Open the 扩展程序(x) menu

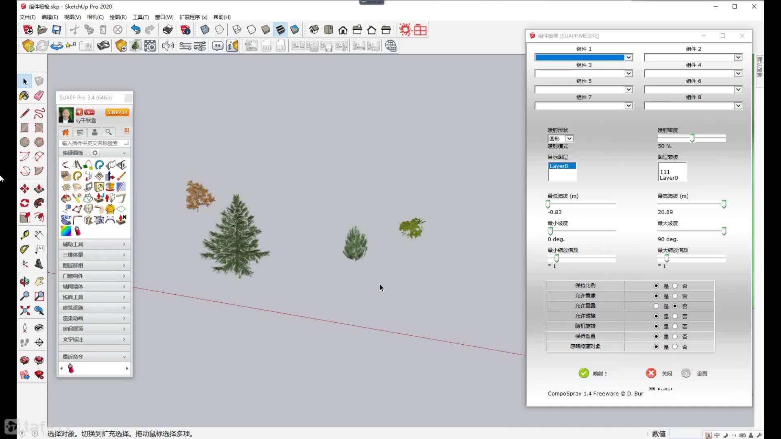click(193, 17)
